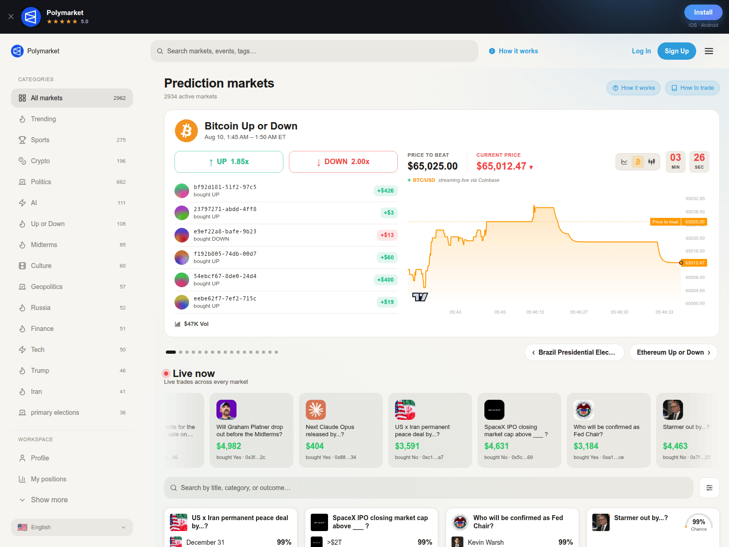Open SpaceX IPO closing market cap live card
Viewport: 729px width, 547px height.
coord(519,430)
